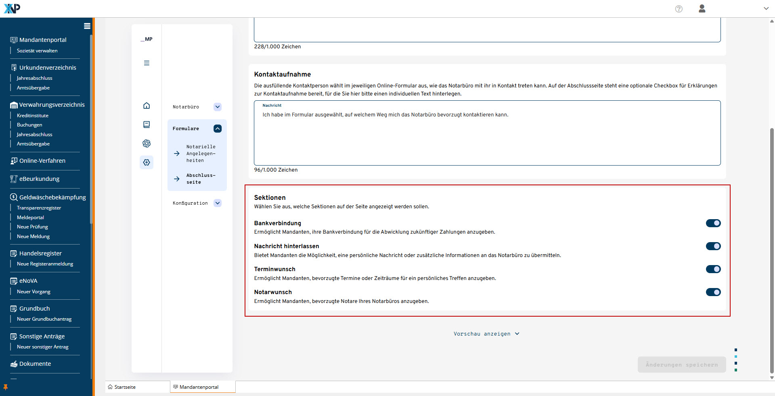Collapse the Formulare menu chevron
This screenshot has height=396, width=775.
pos(218,129)
